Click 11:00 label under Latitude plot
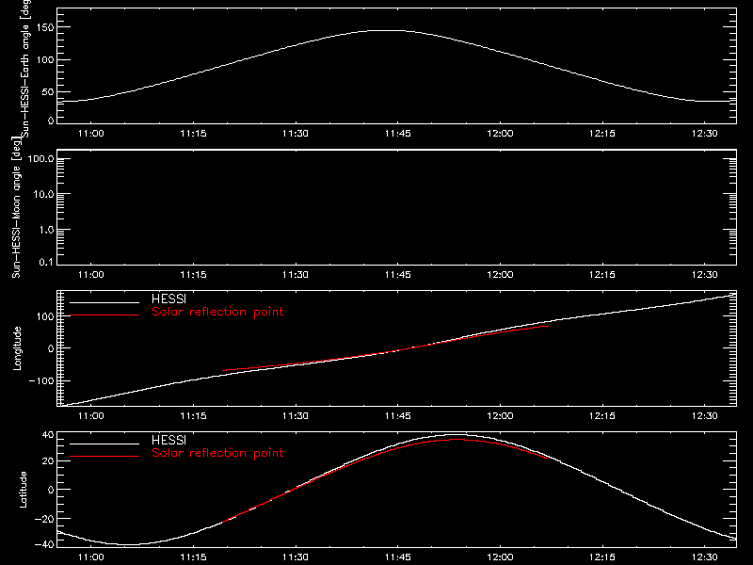 point(90,557)
